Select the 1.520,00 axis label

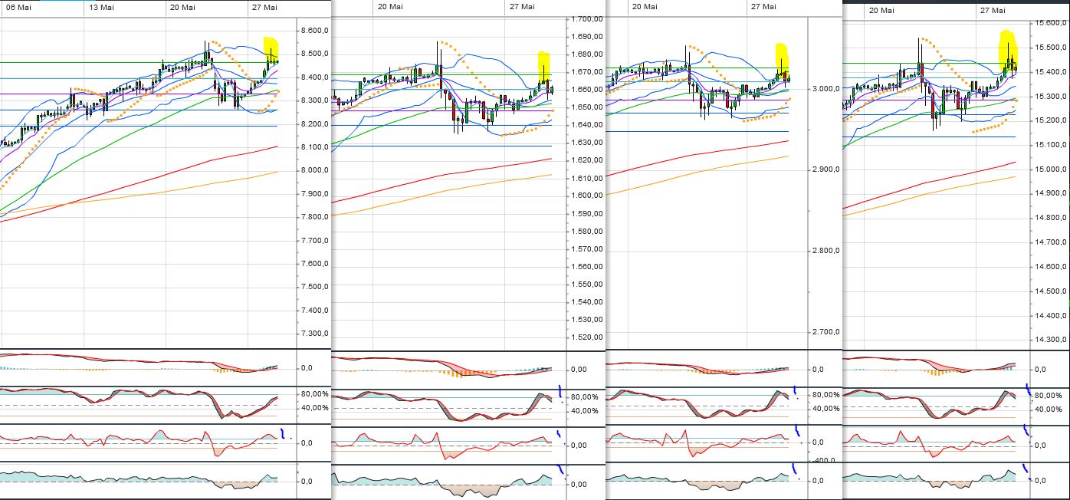587,337
